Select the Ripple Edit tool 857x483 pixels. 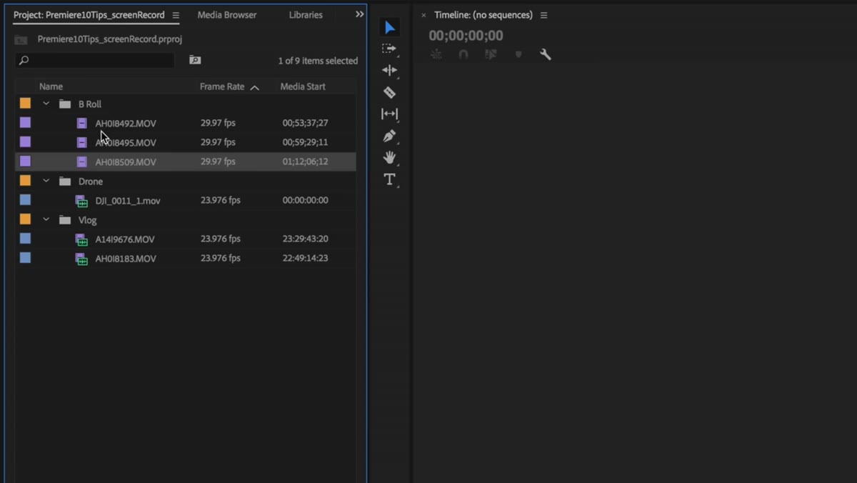coord(389,70)
